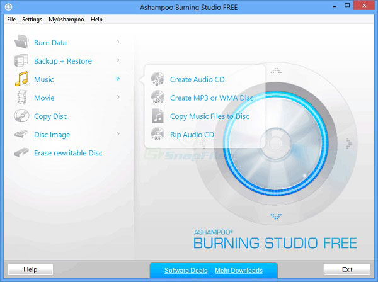Image resolution: width=378 pixels, height=282 pixels.
Task: Click the Disc Image icon
Action: (22, 134)
